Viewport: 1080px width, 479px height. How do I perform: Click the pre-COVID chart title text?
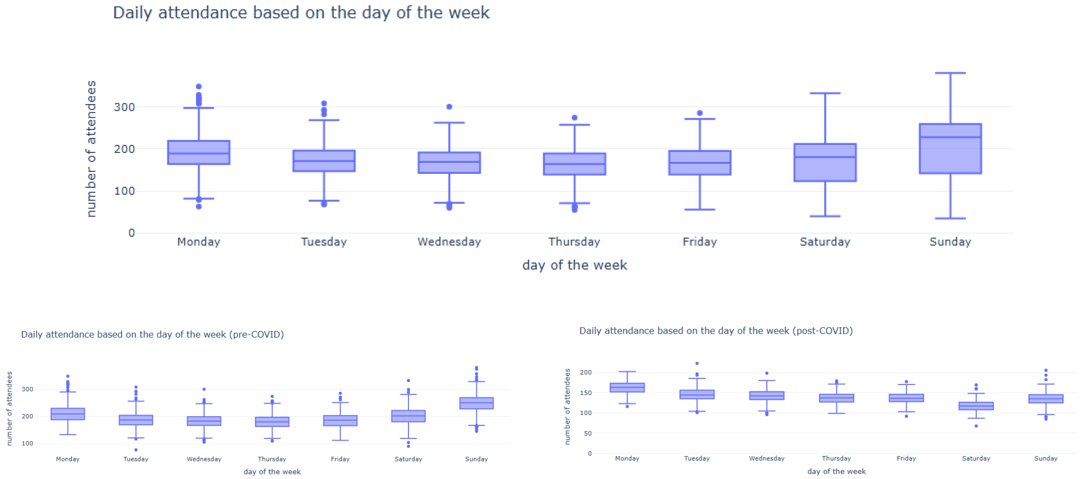click(x=152, y=334)
